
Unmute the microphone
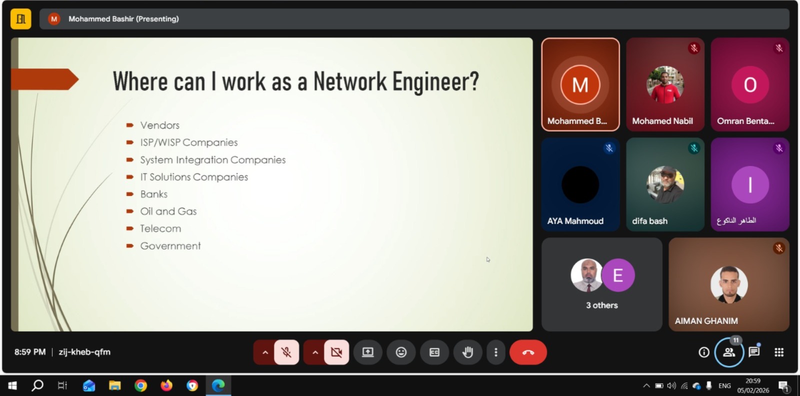286,352
